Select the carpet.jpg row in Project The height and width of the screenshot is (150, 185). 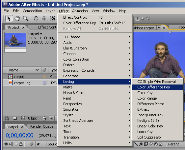coord(30,83)
